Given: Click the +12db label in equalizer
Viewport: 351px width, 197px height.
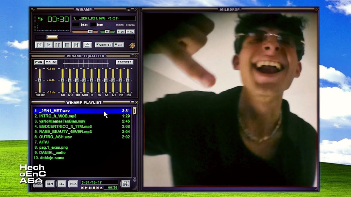Looking at the screenshot, I should click(50, 69).
